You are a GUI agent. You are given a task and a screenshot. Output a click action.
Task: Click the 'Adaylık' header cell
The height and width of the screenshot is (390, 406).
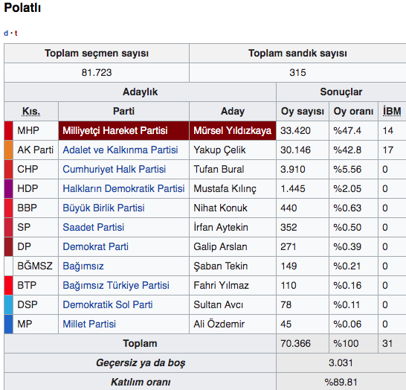click(140, 92)
